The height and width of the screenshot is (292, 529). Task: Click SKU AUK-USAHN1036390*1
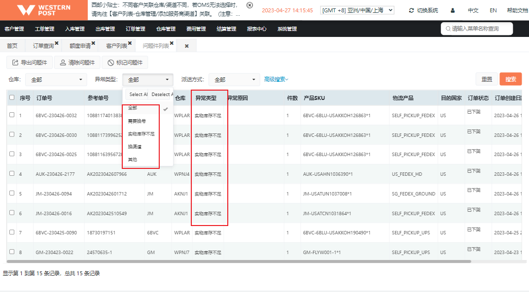pos(327,174)
